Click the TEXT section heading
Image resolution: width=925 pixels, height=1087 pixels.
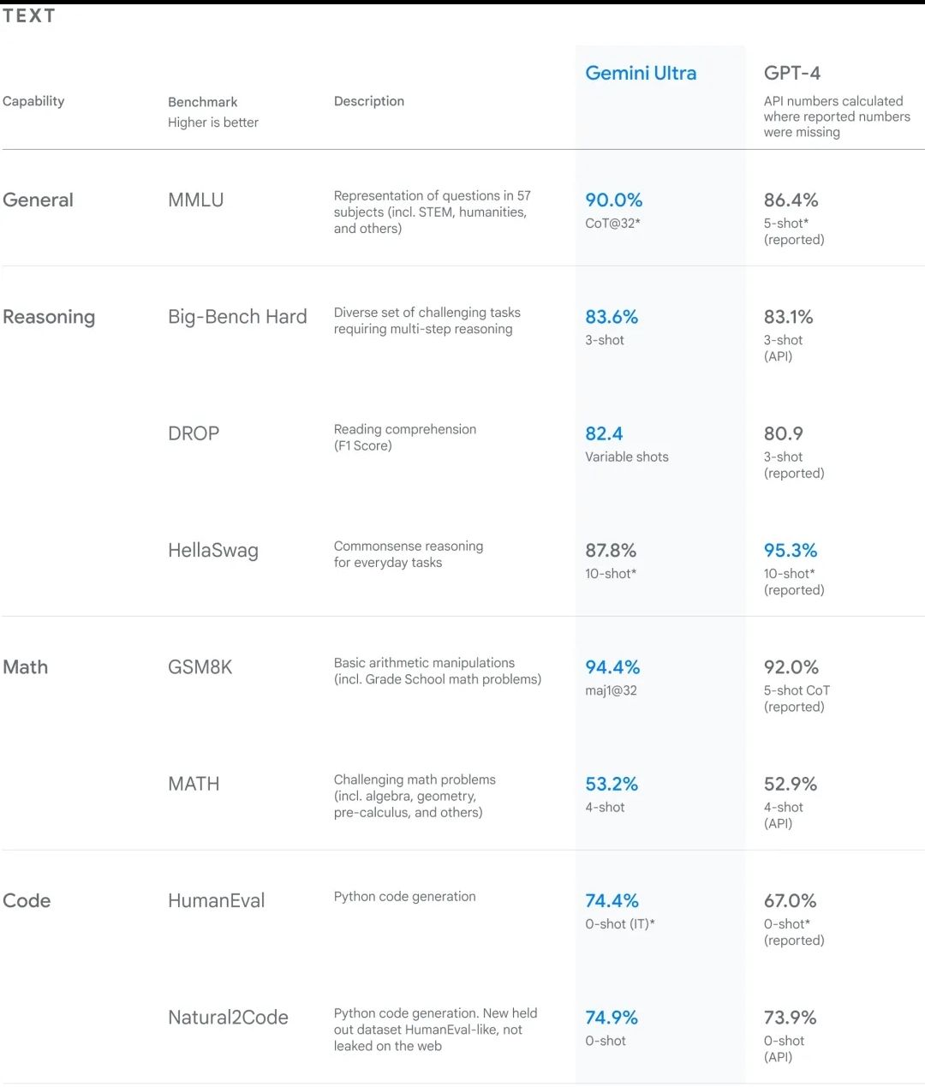[x=29, y=16]
